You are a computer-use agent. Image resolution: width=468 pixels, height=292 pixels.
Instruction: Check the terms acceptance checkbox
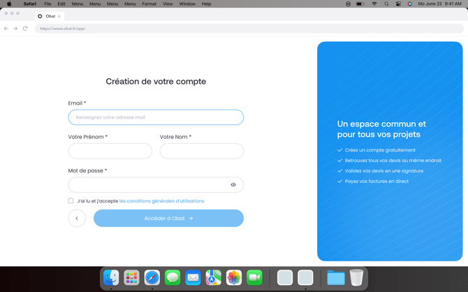pos(71,201)
